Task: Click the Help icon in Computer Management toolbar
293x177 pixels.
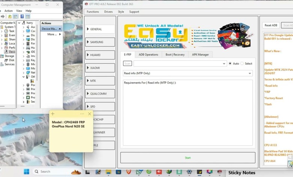Action: point(22,17)
